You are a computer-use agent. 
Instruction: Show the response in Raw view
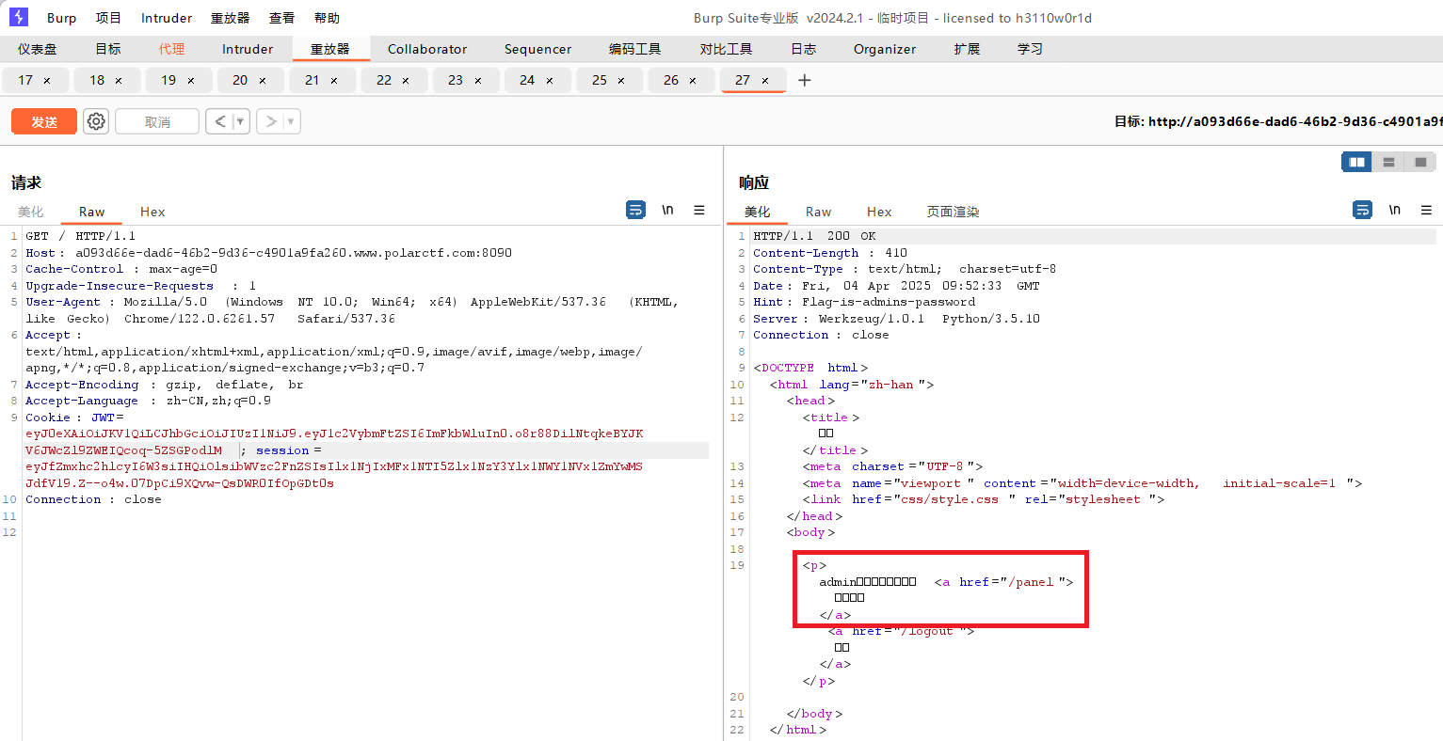(819, 212)
